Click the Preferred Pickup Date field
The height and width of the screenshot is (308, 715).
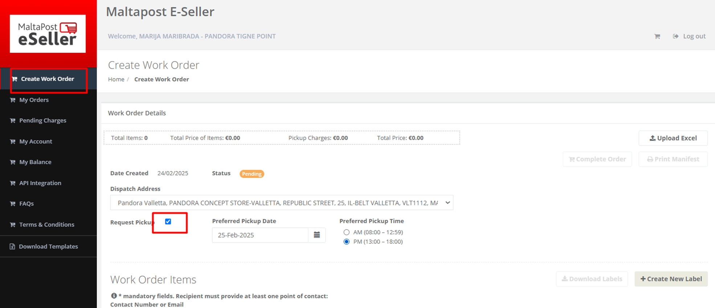tap(260, 235)
